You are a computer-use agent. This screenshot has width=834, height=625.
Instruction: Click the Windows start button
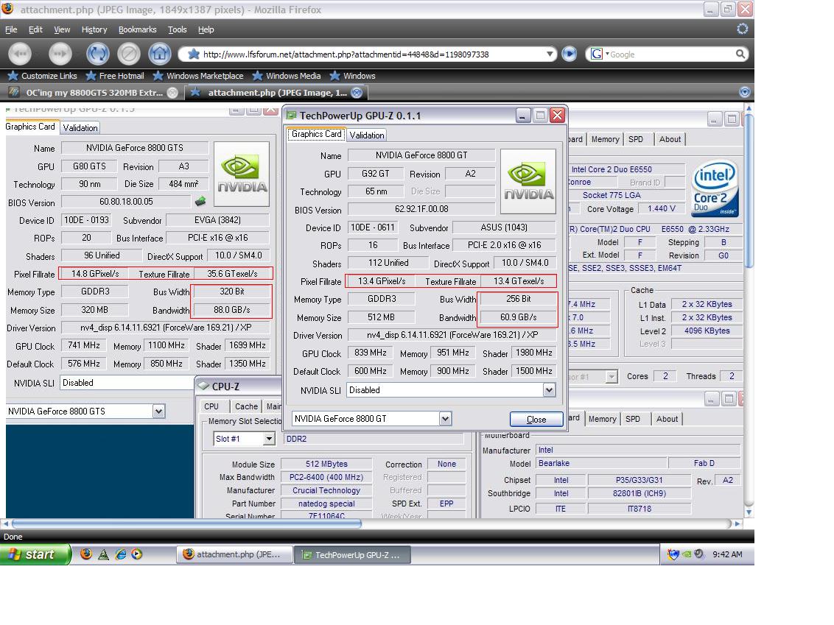click(x=35, y=554)
